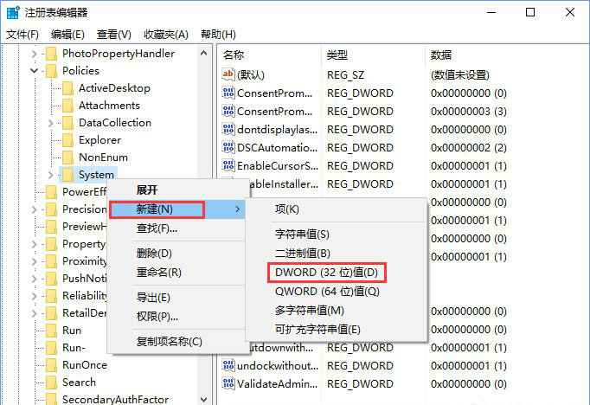Click the tree pane vertical scrollbar
590x405 pixels.
pyautogui.click(x=204, y=216)
